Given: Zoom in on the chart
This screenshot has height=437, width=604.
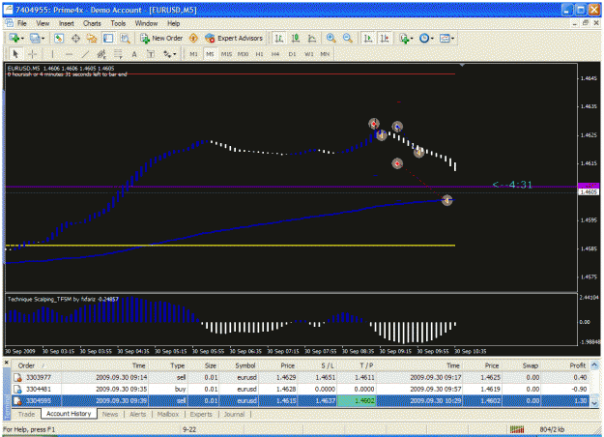Looking at the screenshot, I should 331,38.
